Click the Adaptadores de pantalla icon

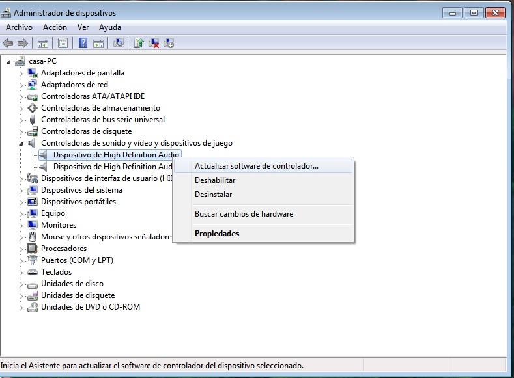(x=32, y=73)
